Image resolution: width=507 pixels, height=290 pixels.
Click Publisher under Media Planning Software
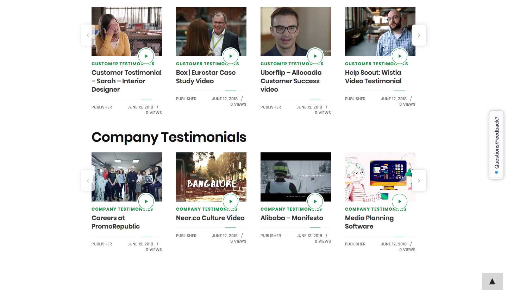tap(355, 244)
